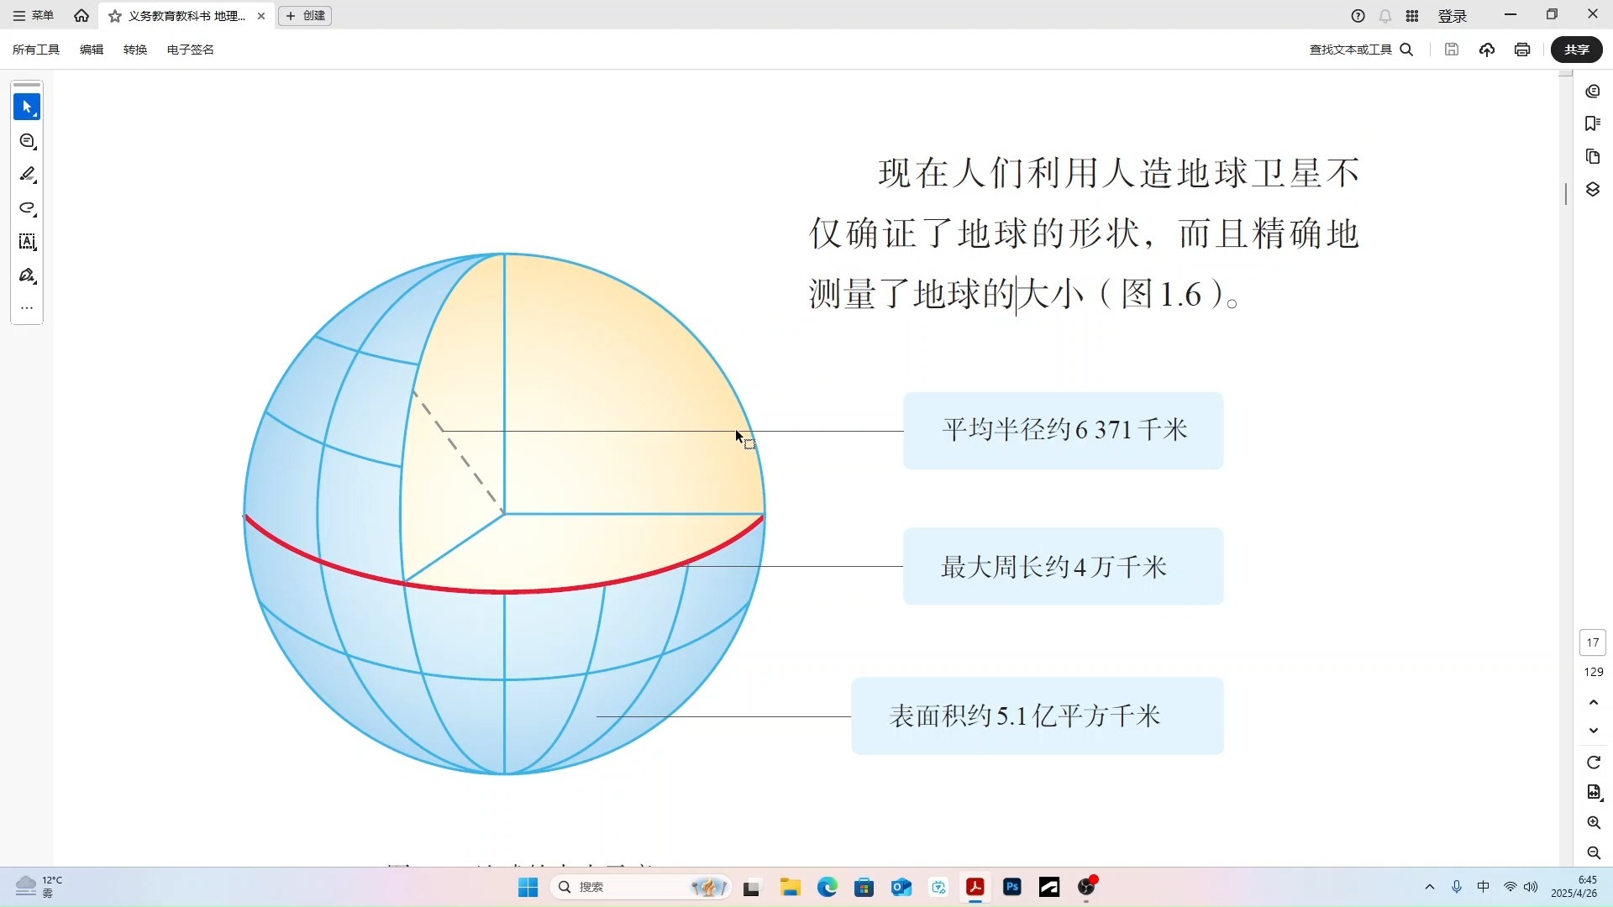This screenshot has width=1613, height=907.
Task: Click the 共享 share button
Action: (x=1577, y=50)
